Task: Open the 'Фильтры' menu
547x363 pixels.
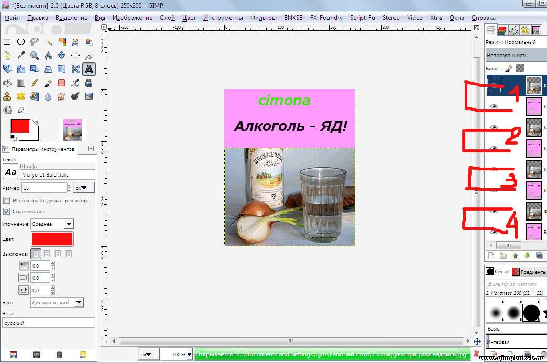Action: (264, 18)
